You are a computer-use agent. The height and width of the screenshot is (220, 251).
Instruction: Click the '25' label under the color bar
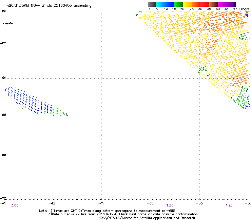point(191,9)
